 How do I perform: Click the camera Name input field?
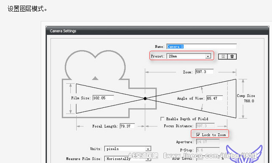(x=201, y=46)
